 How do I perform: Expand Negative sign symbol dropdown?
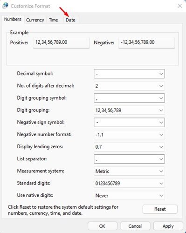(x=129, y=123)
